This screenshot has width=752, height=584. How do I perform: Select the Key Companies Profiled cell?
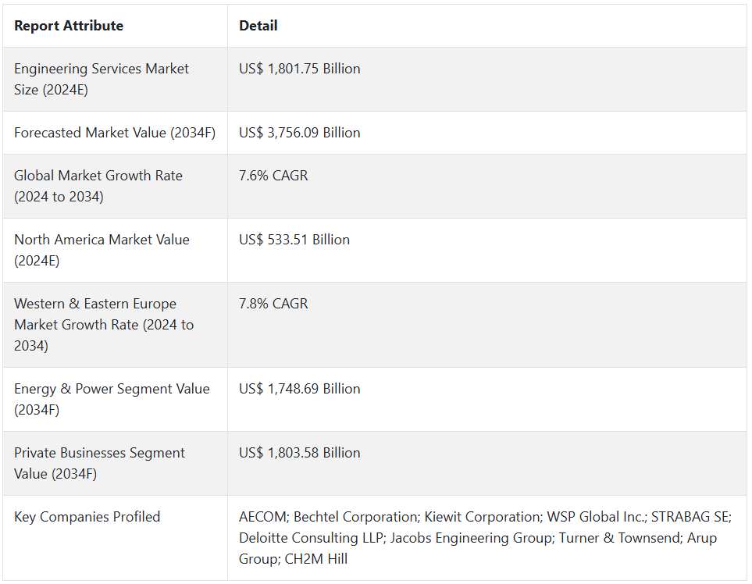click(x=87, y=517)
